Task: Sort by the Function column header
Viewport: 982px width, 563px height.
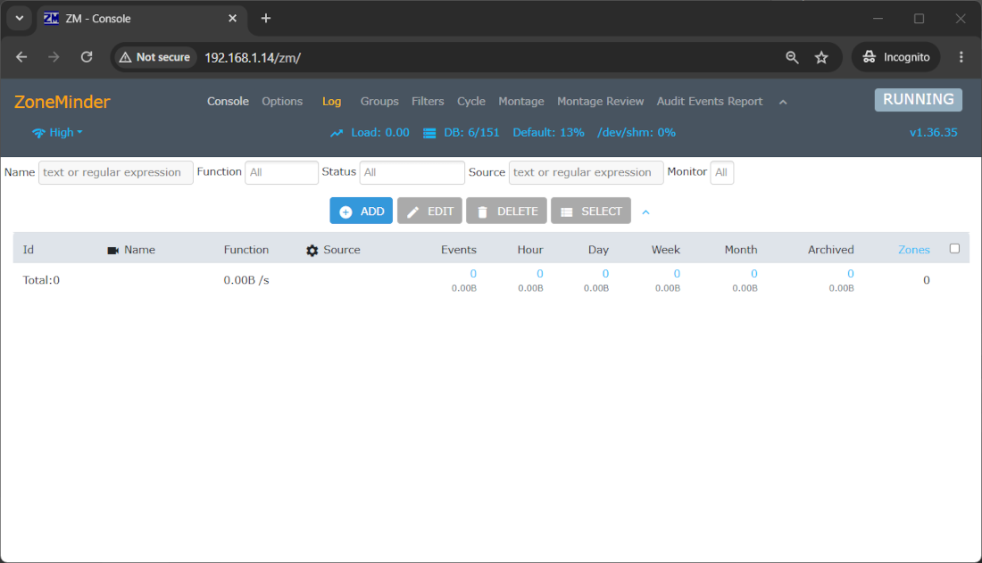Action: tap(246, 250)
